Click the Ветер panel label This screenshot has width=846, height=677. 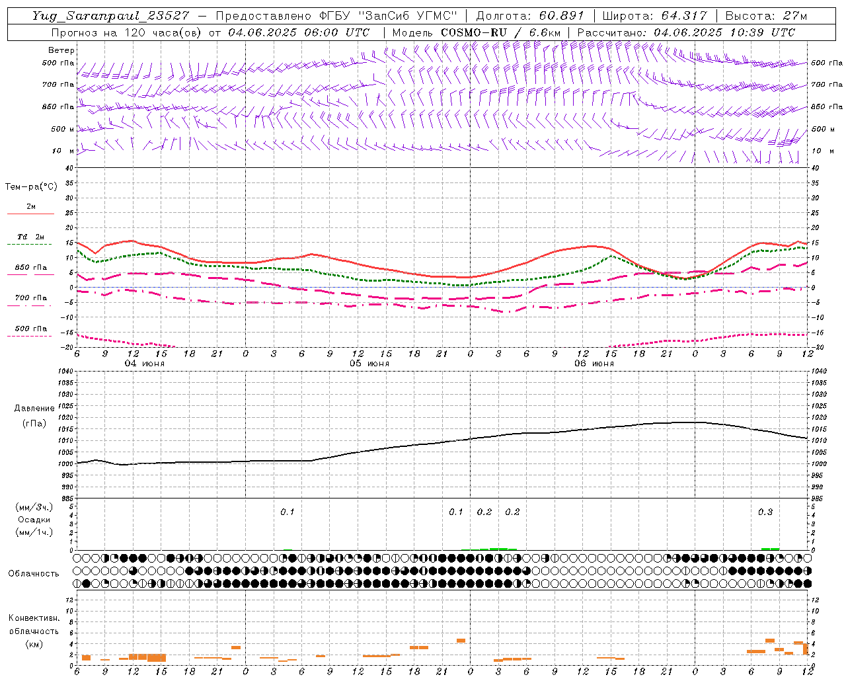61,50
